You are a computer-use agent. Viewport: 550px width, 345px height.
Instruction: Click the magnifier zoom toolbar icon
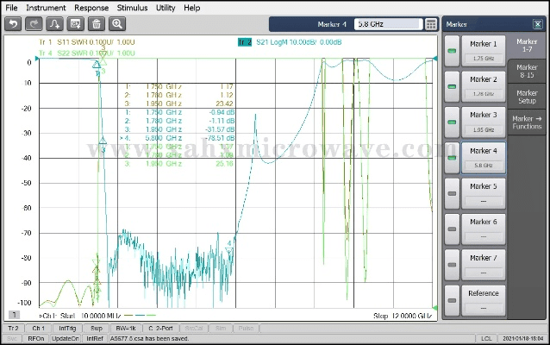(116, 24)
